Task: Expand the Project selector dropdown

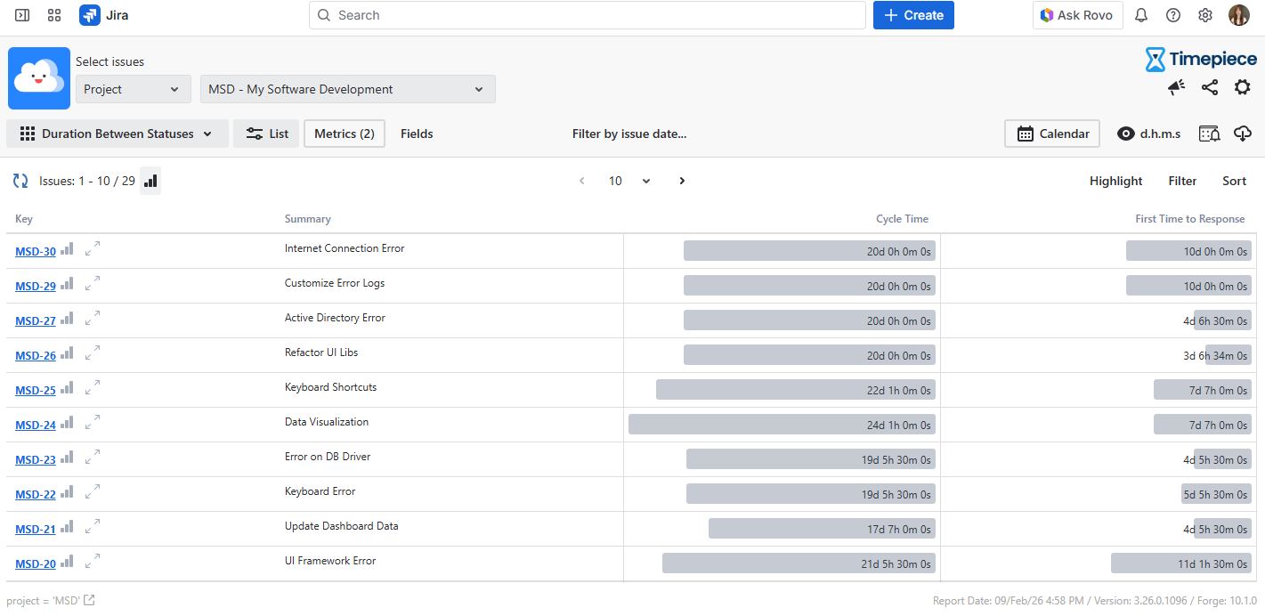Action: point(133,89)
